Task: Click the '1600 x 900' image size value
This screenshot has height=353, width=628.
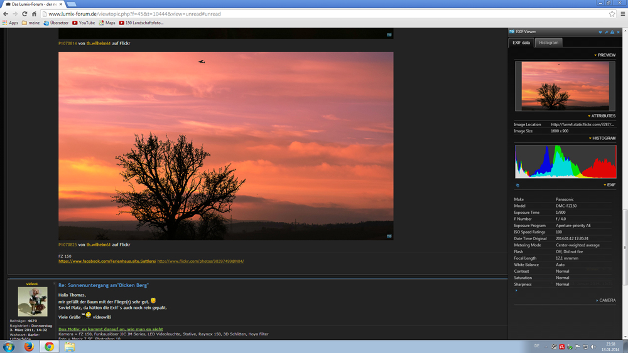Action: [x=560, y=131]
